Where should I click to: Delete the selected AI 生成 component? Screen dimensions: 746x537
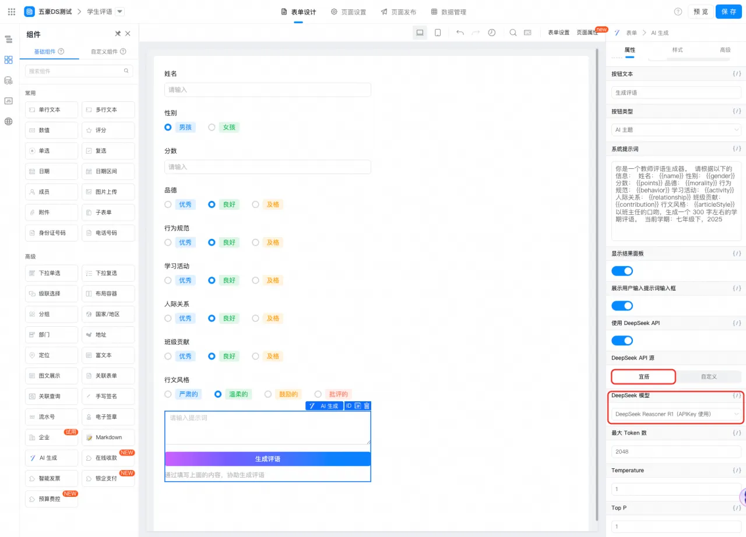pos(367,406)
